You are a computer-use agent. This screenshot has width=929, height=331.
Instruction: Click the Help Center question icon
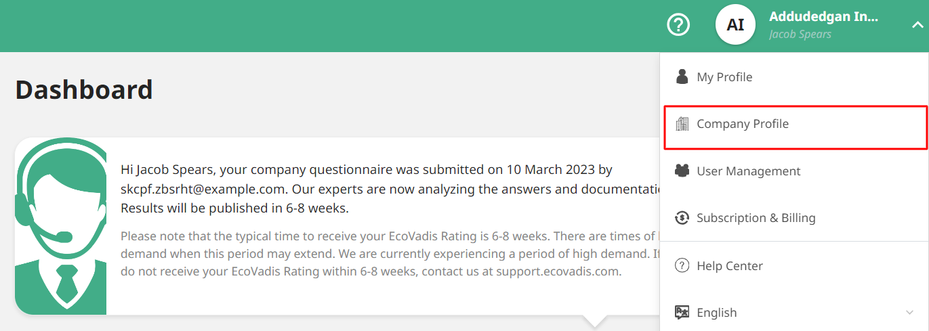click(682, 266)
